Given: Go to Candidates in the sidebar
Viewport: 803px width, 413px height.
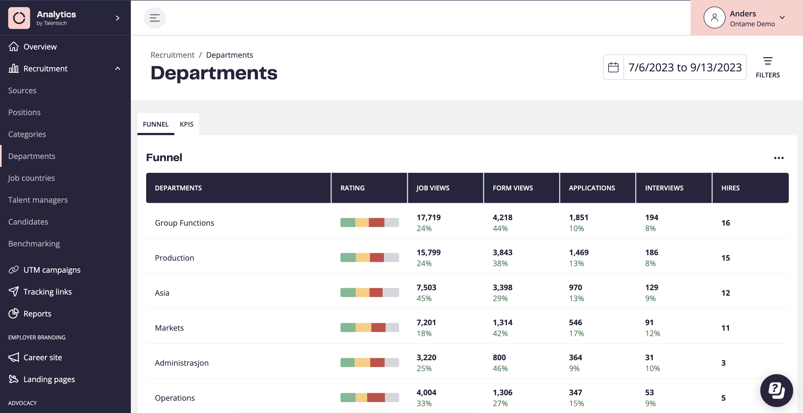Looking at the screenshot, I should click(x=28, y=222).
